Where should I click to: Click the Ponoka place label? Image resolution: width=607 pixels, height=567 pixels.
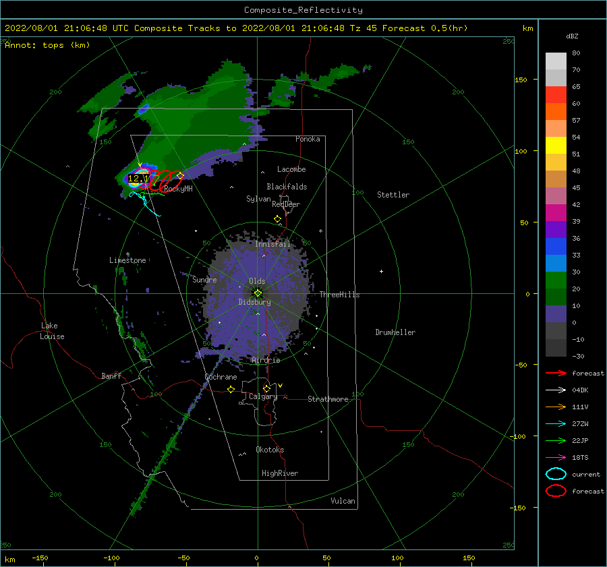point(308,139)
